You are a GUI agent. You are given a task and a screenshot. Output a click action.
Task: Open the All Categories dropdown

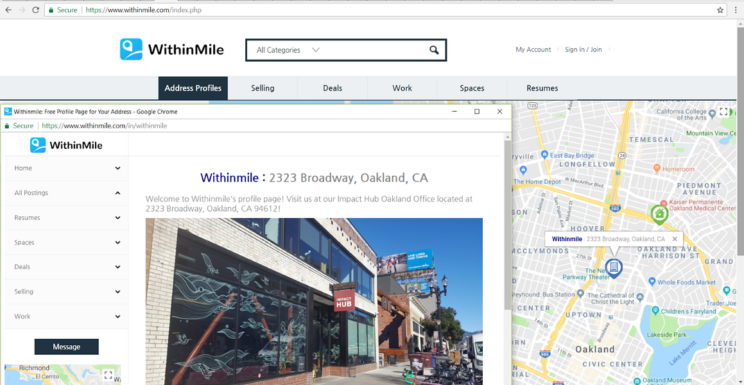click(x=288, y=50)
